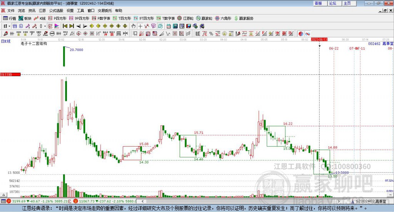
Task: Open the 公式选股 menu
Action: pyautogui.click(x=56, y=10)
